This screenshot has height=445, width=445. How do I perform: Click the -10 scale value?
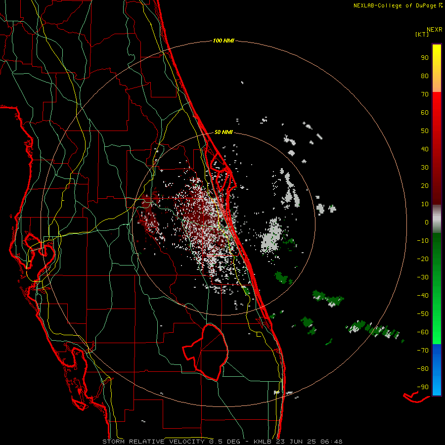tap(423, 241)
